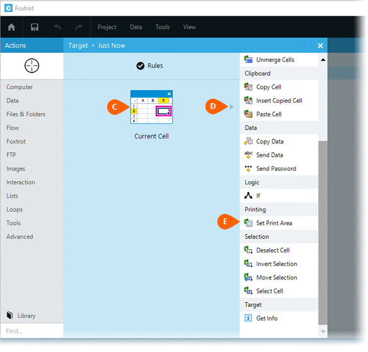
Task: Click the Logic section header
Action: click(x=279, y=182)
